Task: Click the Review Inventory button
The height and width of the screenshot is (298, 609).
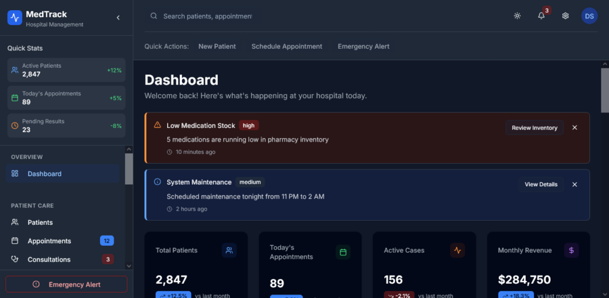Action: (534, 128)
